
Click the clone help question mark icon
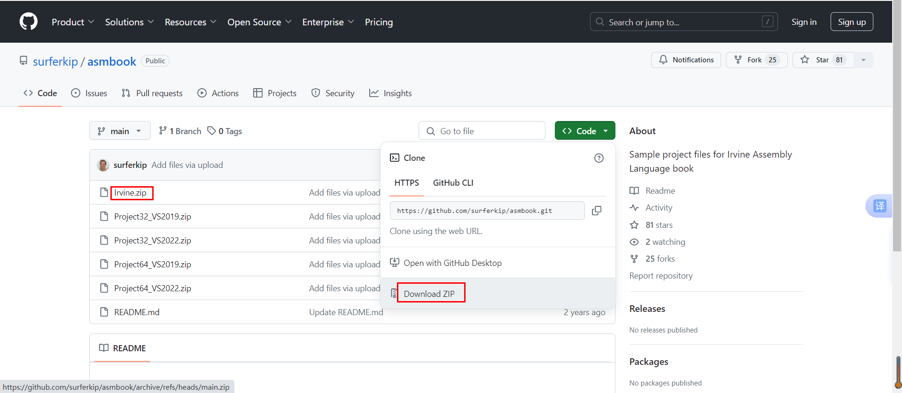599,158
